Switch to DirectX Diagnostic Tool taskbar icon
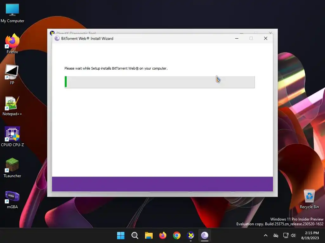325x243 pixels. [x=190, y=235]
